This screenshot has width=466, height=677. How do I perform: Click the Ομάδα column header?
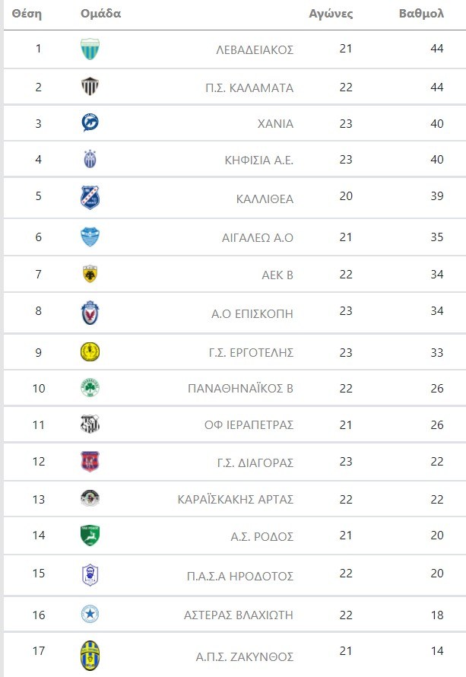coord(100,14)
